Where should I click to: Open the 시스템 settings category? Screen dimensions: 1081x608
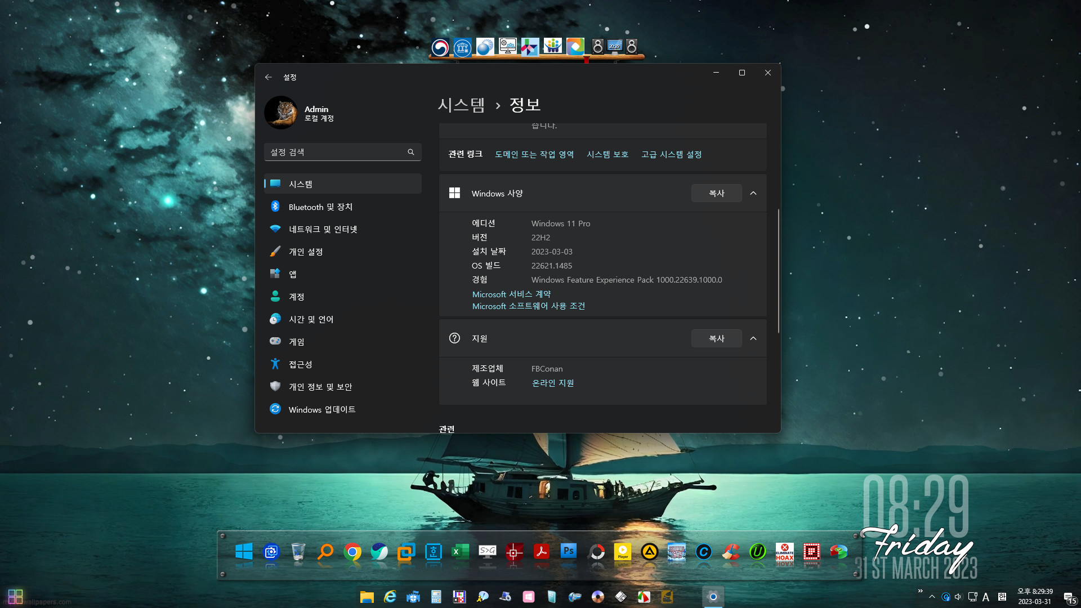(342, 184)
